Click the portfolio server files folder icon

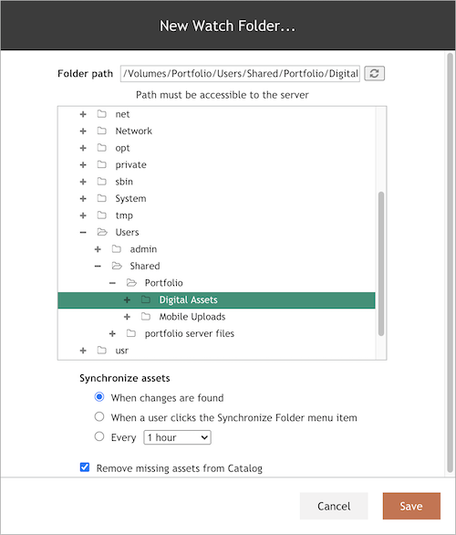[131, 333]
